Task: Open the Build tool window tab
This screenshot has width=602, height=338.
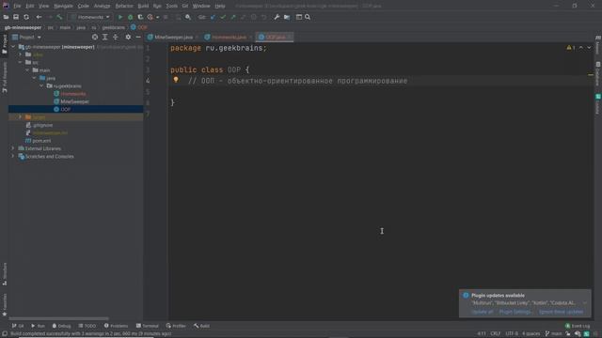Action: click(x=202, y=326)
